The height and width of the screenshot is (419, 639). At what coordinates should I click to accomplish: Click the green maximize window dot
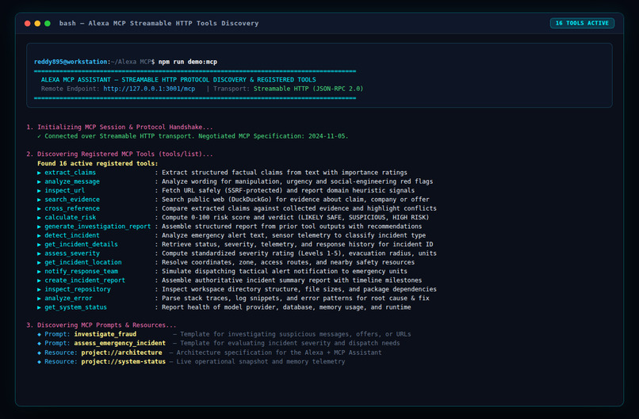(48, 24)
